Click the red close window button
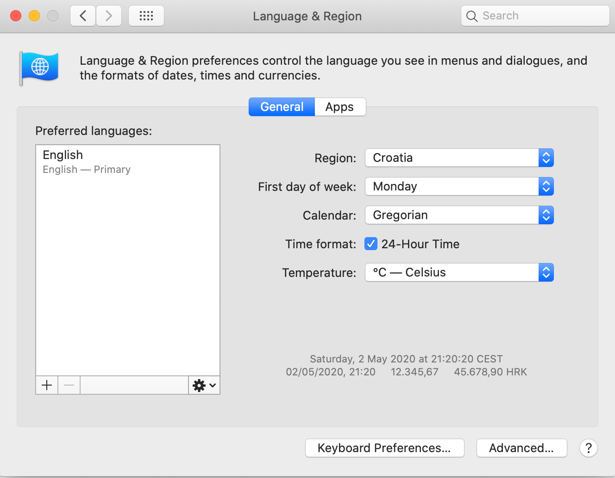This screenshot has width=615, height=478. click(16, 16)
